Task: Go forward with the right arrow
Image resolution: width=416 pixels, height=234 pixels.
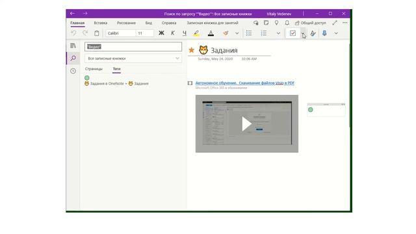Action: [85, 14]
